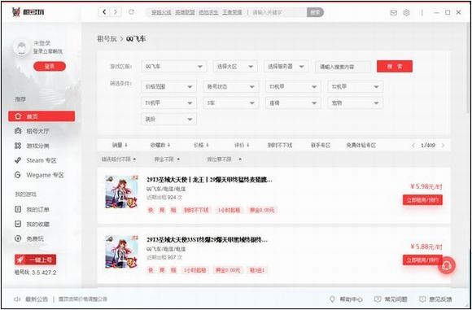Image resolution: width=472 pixels, height=310 pixels.
Task: Go forward with the right arrow button
Action: tap(116, 12)
